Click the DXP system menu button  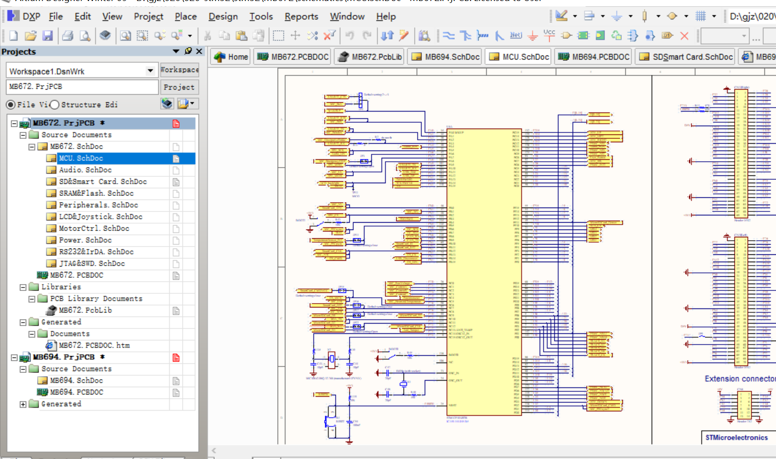pos(24,16)
